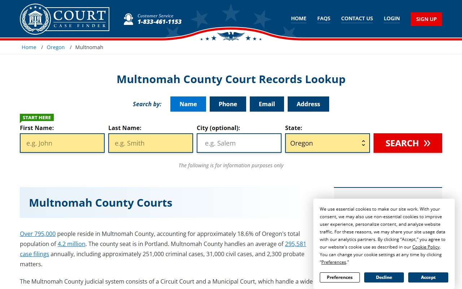Open the Preferences link in cookie text
The height and width of the screenshot is (289, 462).
pos(334,262)
